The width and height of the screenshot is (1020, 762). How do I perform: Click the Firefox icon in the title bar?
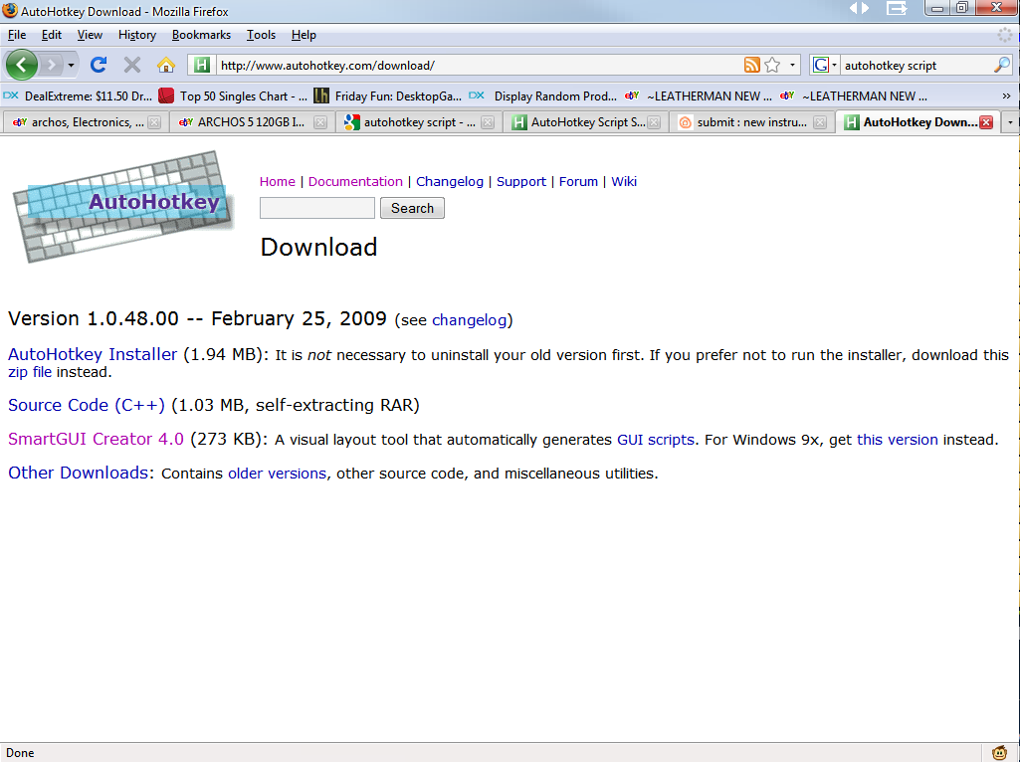tap(10, 10)
